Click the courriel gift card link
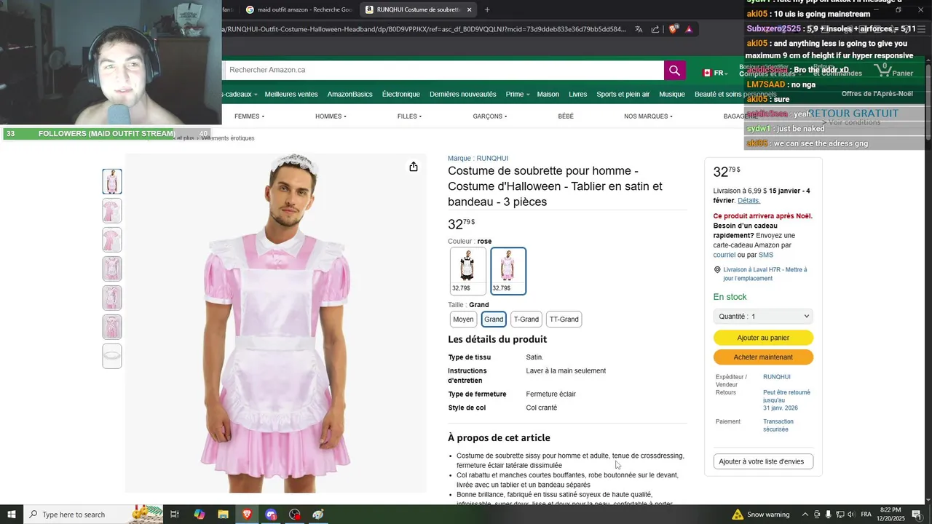Image resolution: width=932 pixels, height=524 pixels. [x=724, y=255]
